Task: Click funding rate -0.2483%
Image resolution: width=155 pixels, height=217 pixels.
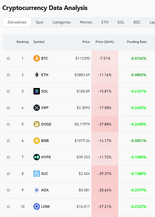Action: click(138, 108)
